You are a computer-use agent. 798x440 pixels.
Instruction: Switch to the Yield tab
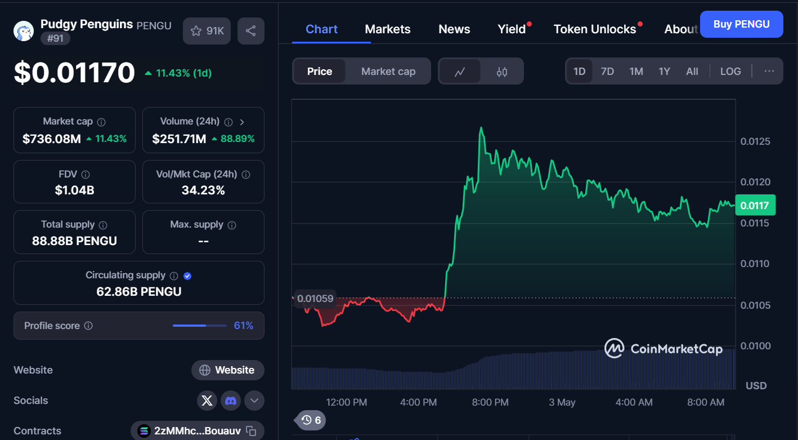point(512,29)
